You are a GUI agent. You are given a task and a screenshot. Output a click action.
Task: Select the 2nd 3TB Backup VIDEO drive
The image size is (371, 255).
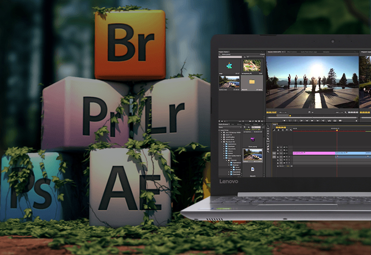coord(233,133)
